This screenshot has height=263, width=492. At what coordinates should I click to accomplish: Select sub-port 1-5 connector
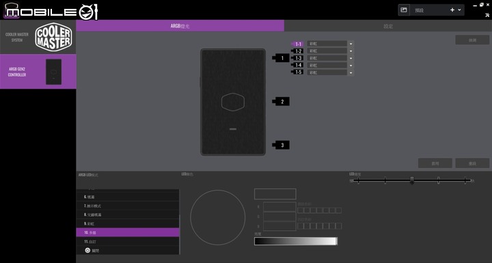[x=297, y=72]
